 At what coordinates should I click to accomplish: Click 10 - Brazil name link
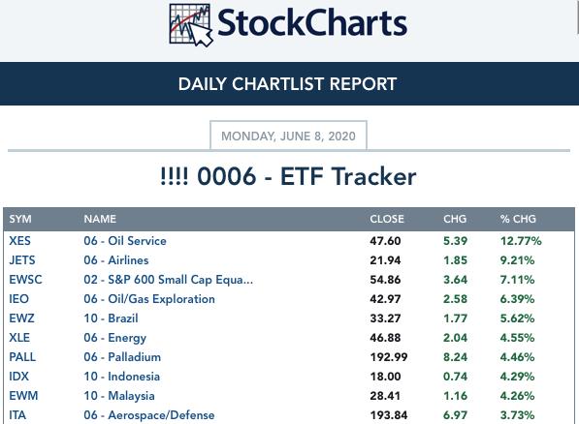click(x=112, y=318)
